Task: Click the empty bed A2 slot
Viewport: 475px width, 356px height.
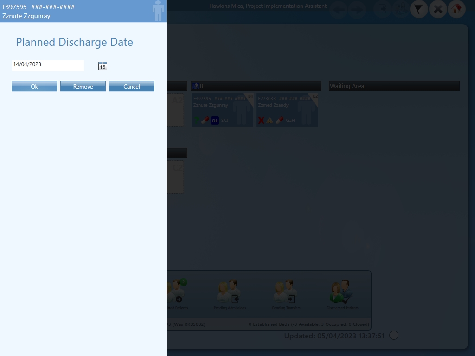Action: click(x=175, y=109)
